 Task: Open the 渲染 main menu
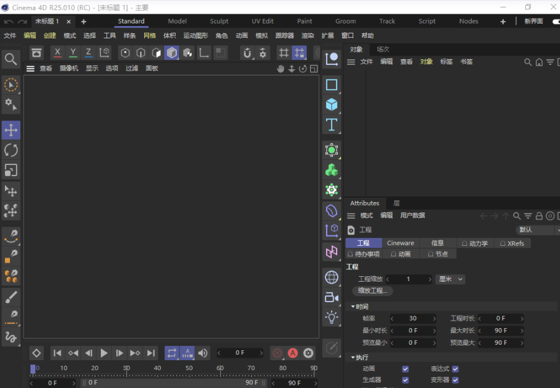pos(308,35)
